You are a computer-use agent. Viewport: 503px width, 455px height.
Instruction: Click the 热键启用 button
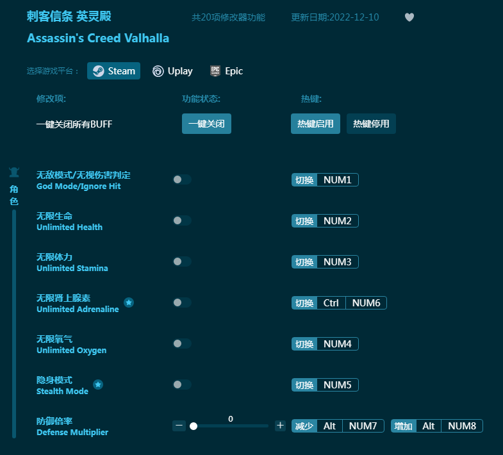(315, 124)
